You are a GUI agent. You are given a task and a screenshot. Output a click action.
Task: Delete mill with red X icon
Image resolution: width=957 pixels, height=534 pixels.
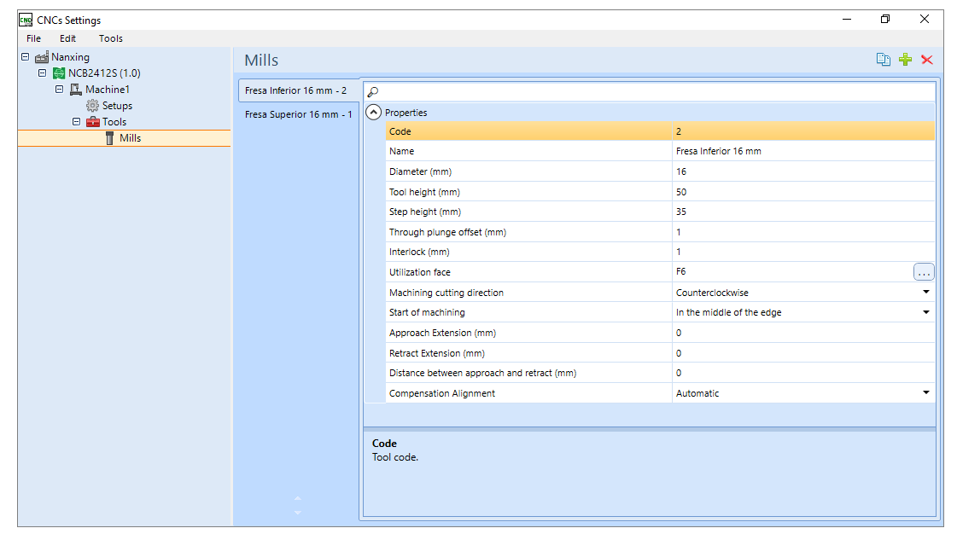coord(927,59)
